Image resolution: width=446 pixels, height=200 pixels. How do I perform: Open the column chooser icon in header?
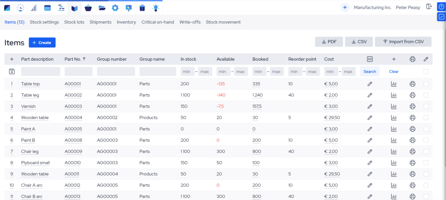(370, 59)
